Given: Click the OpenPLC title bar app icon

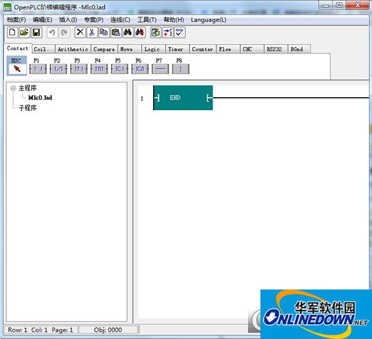Looking at the screenshot, I should click(x=7, y=7).
